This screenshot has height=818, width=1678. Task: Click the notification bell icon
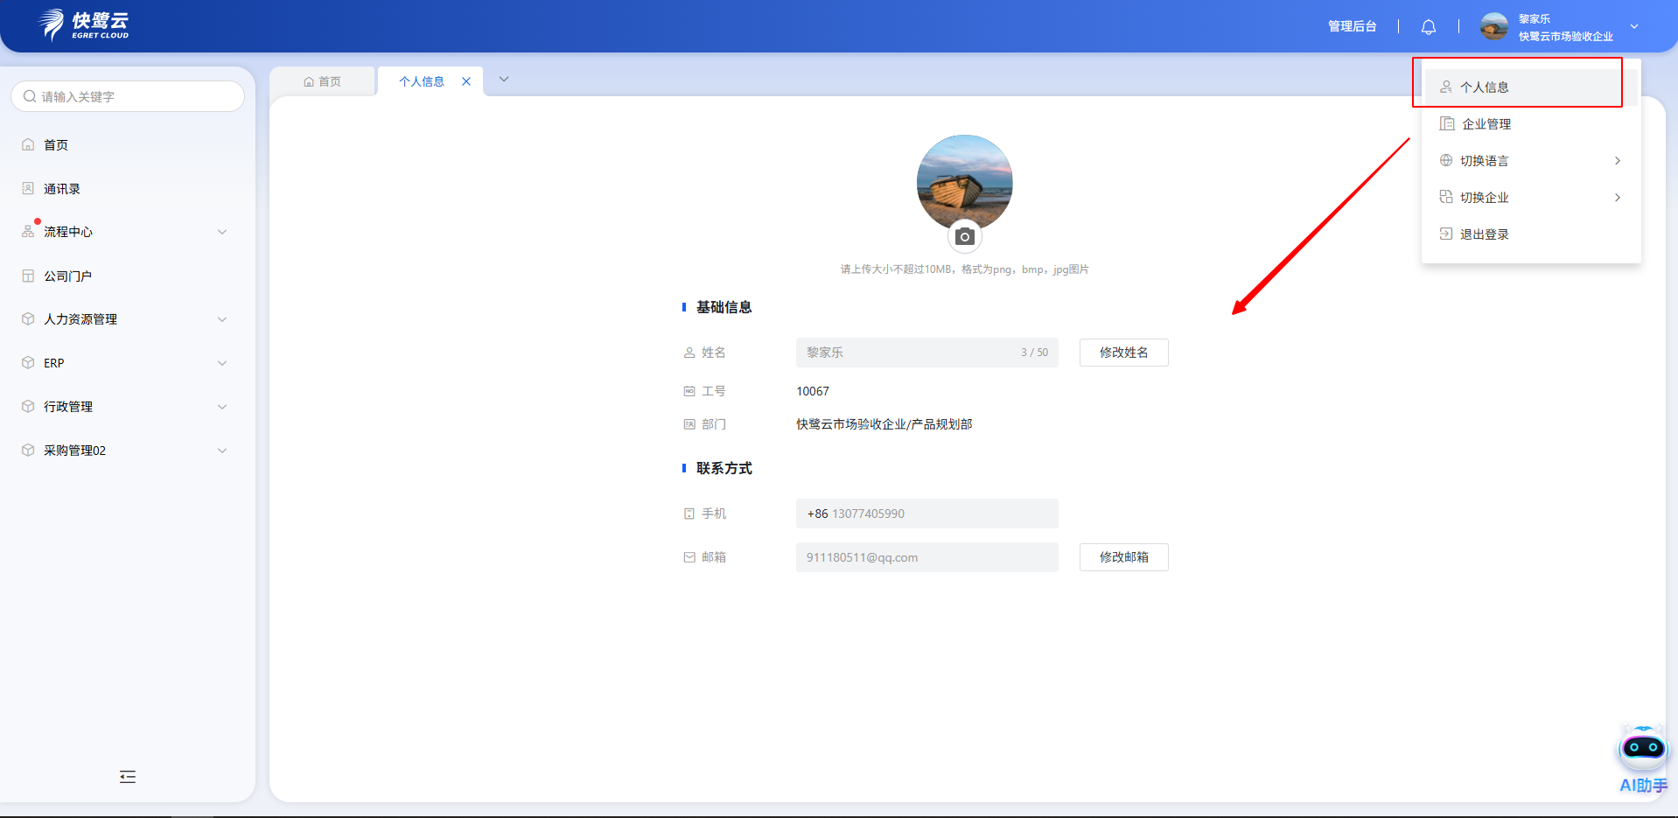1428,27
